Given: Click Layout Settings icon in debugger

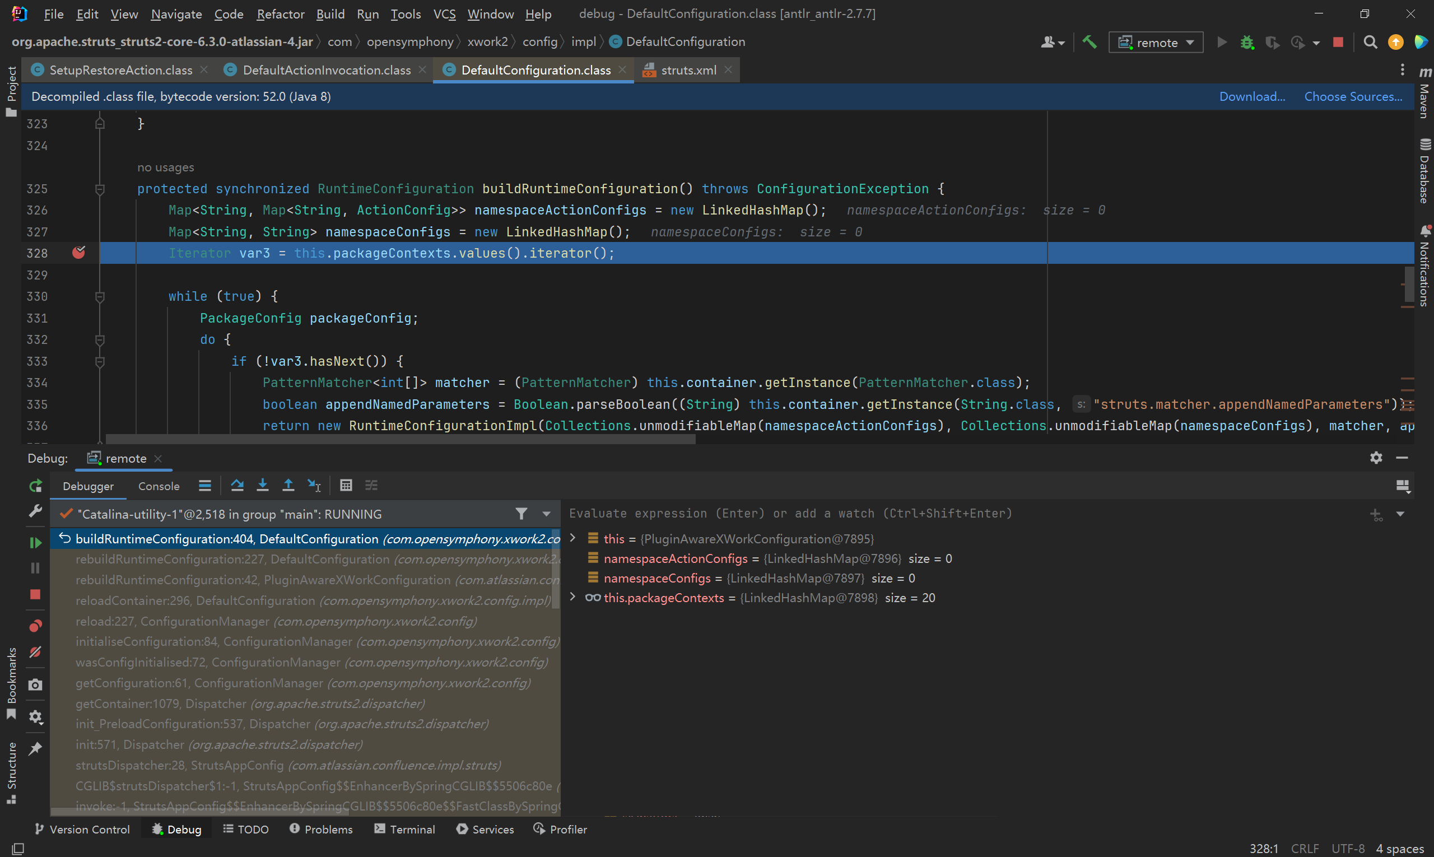Looking at the screenshot, I should click(x=1403, y=486).
